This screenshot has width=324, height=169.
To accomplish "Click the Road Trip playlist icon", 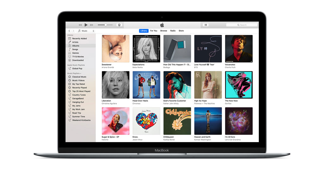I will click(x=70, y=113).
